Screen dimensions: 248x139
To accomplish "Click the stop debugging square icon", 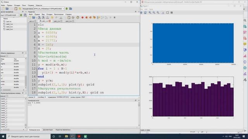I will click(115, 17).
